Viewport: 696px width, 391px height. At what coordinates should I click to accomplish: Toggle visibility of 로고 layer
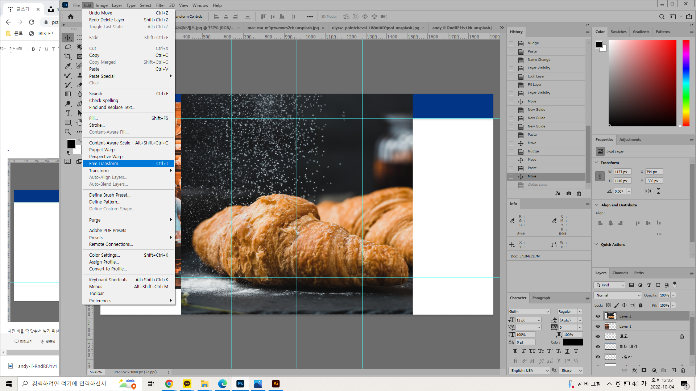click(x=598, y=336)
